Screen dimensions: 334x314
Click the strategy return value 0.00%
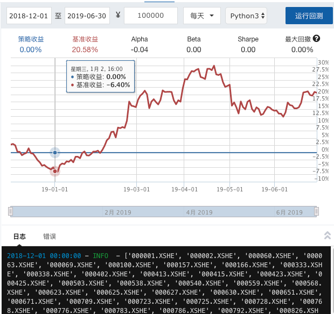click(31, 49)
